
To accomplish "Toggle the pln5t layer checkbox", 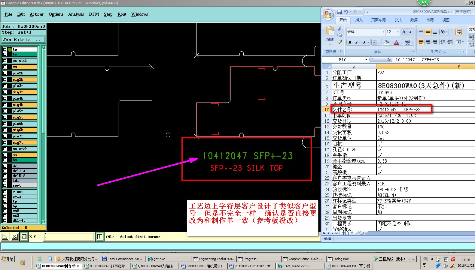I will point(5,111).
